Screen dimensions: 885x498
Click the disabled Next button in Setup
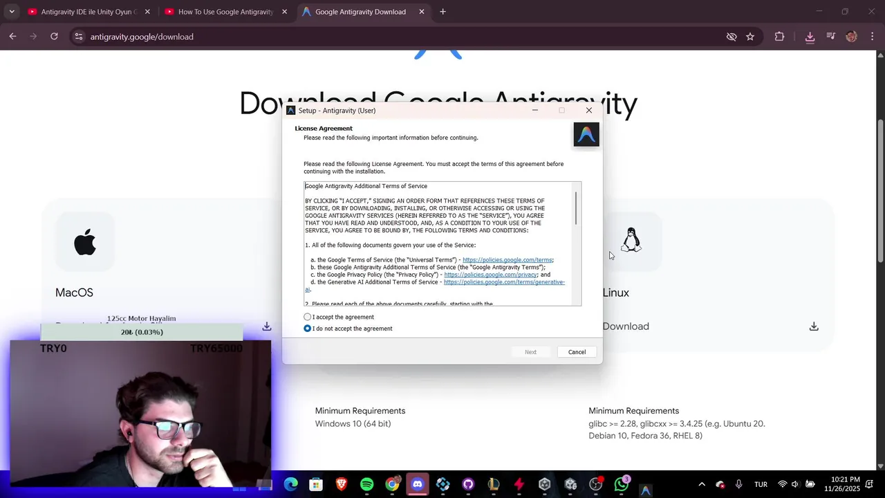[530, 352]
